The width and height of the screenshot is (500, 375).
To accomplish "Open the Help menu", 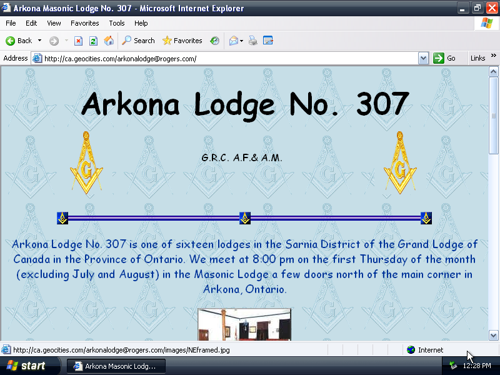I will (x=141, y=23).
